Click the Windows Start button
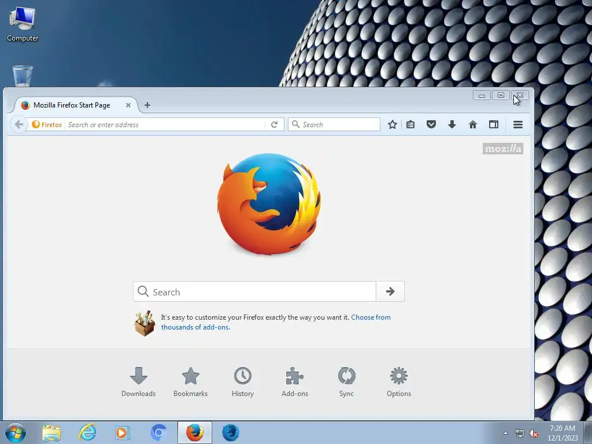The height and width of the screenshot is (444, 592). click(16, 432)
